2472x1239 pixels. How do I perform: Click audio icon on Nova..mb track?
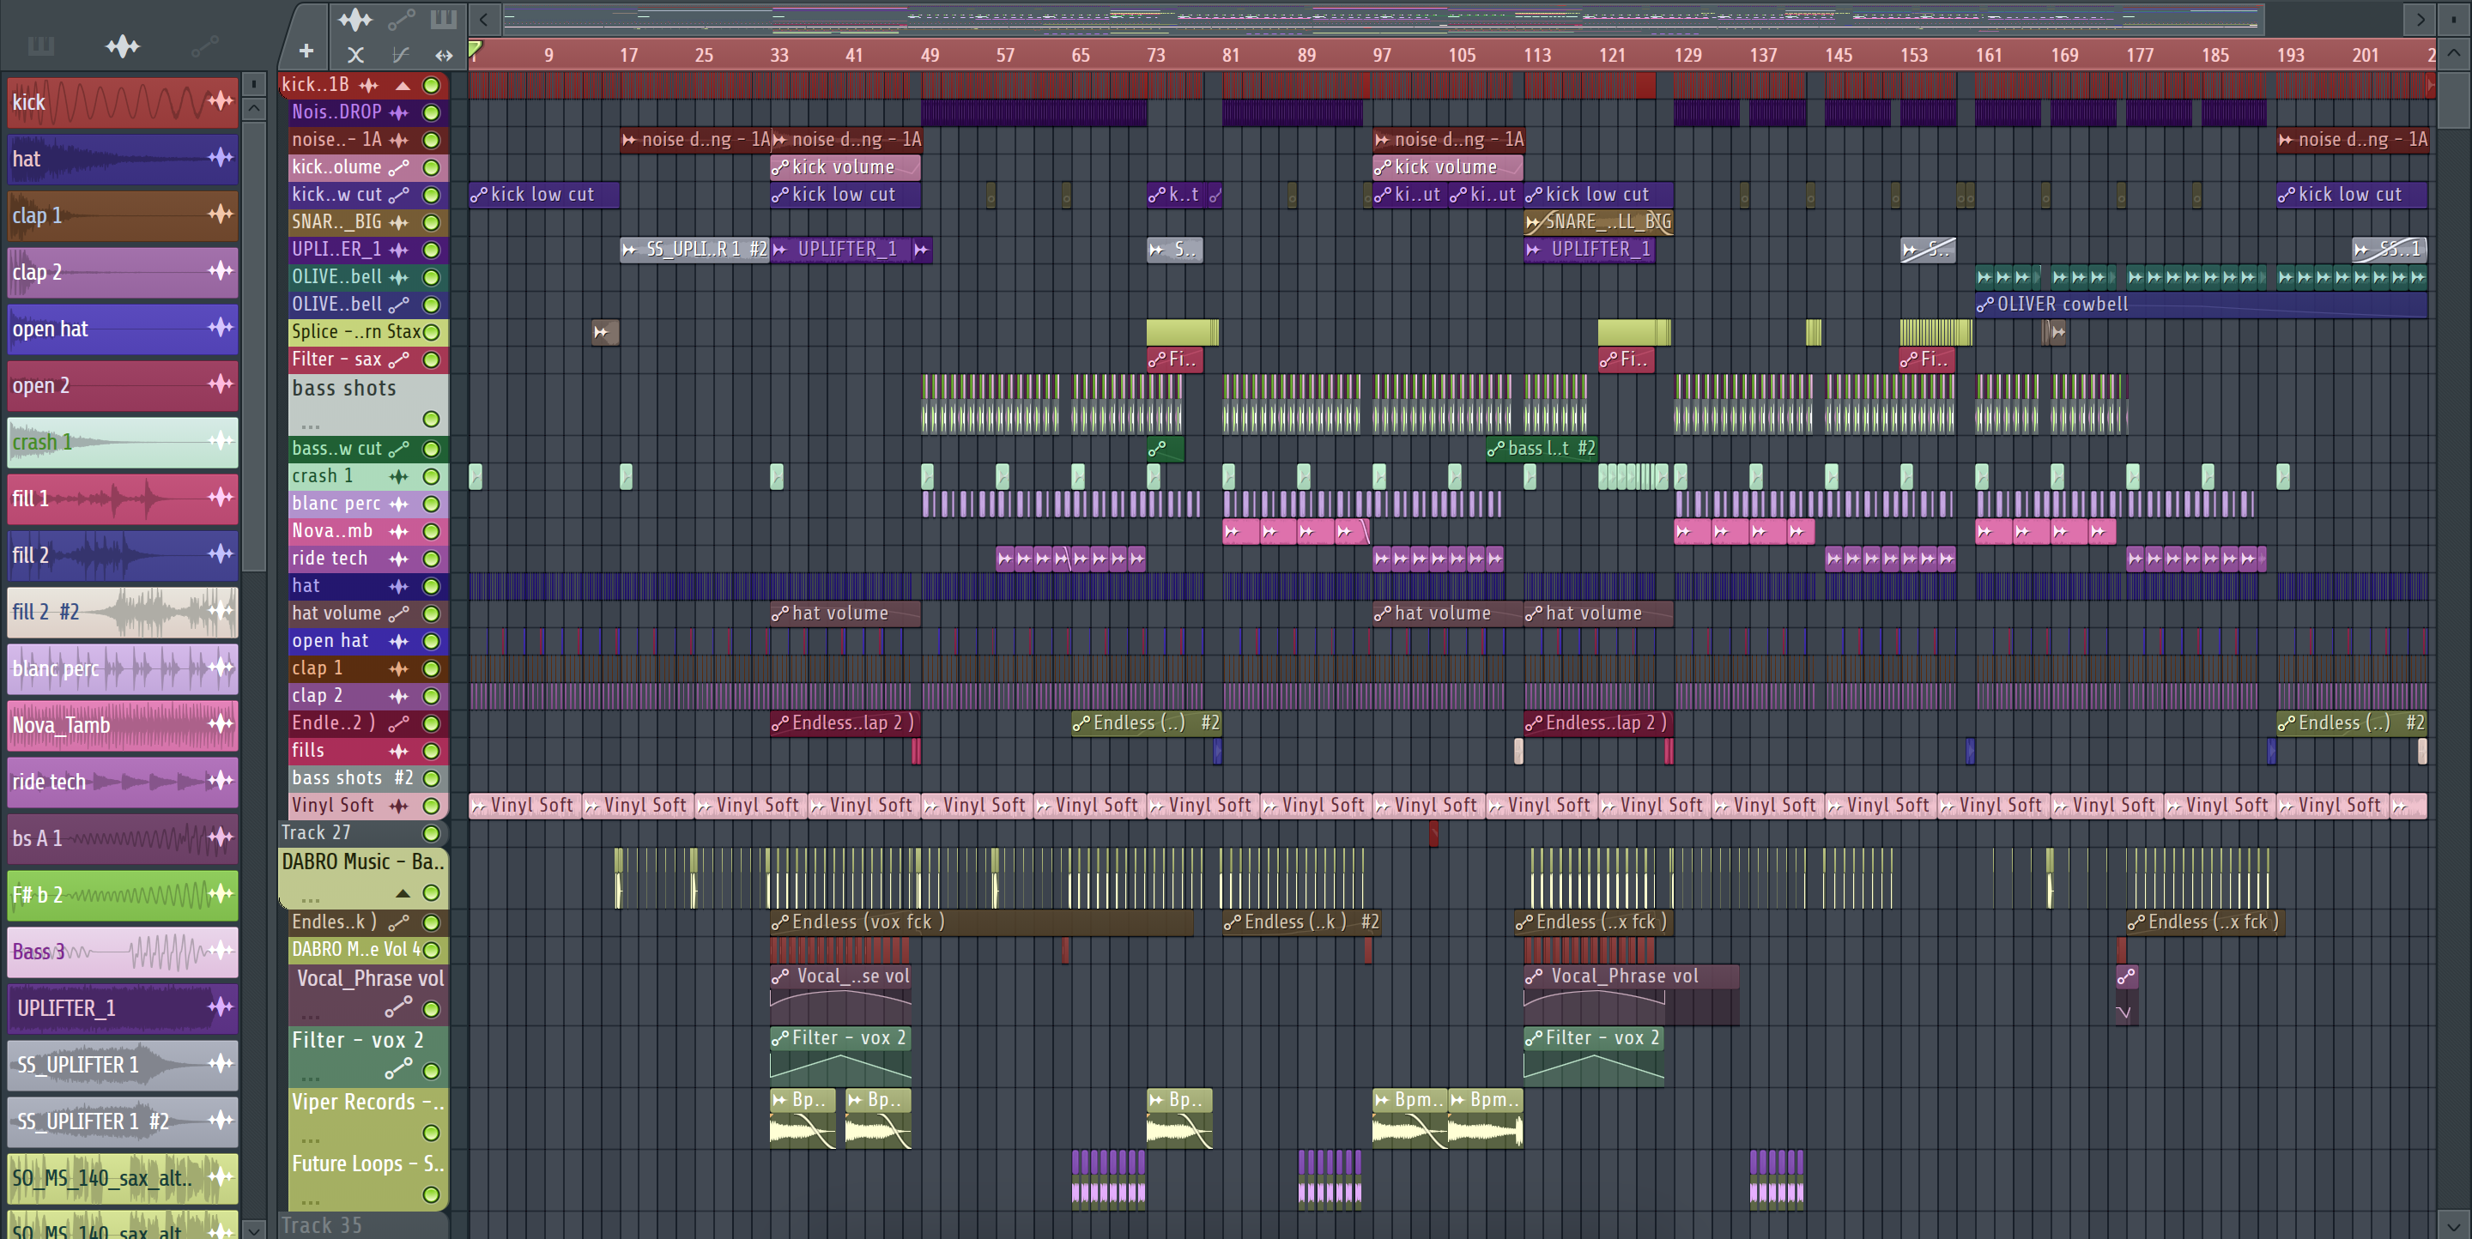pyautogui.click(x=398, y=531)
